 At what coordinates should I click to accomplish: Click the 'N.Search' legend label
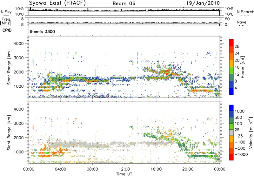tap(245, 12)
